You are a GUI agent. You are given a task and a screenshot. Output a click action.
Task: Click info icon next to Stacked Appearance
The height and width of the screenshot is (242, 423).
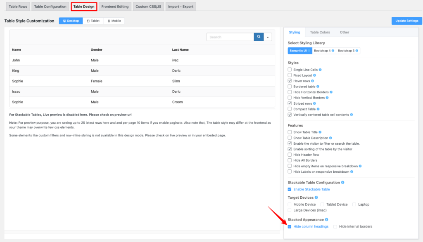pyautogui.click(x=326, y=220)
